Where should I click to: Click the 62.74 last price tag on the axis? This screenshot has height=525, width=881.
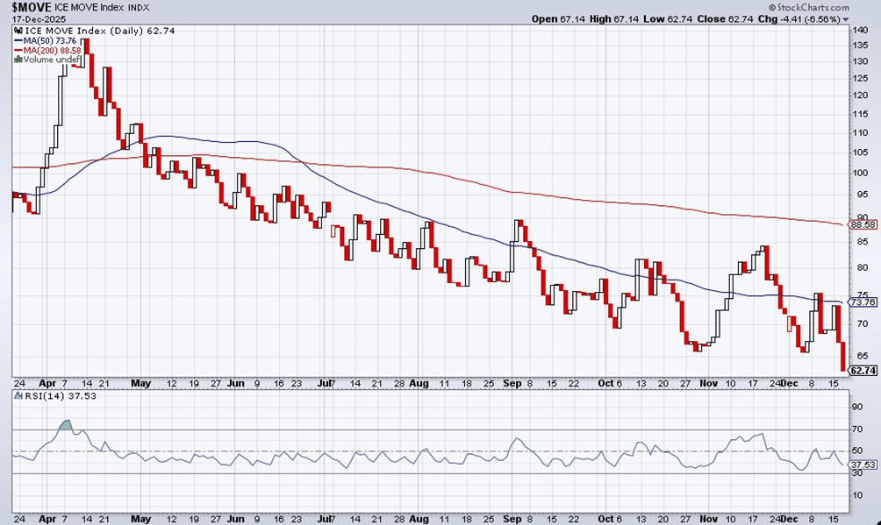[863, 371]
